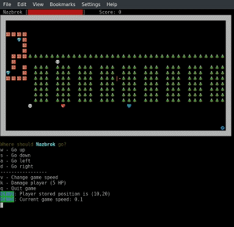
Task: Open the Help menu
Action: point(112,4)
